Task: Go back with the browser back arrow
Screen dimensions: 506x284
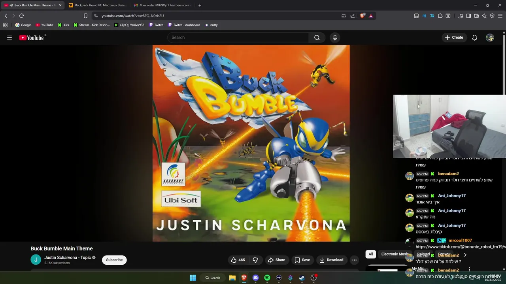Action: click(6, 16)
